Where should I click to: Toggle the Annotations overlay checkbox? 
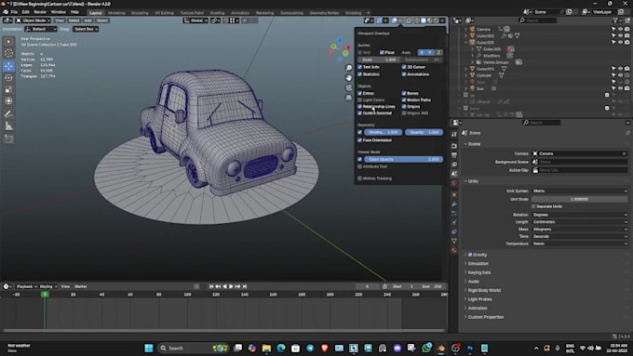pyautogui.click(x=404, y=74)
